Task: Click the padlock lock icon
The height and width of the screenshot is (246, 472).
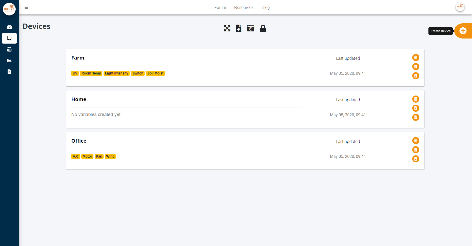Action: click(263, 28)
